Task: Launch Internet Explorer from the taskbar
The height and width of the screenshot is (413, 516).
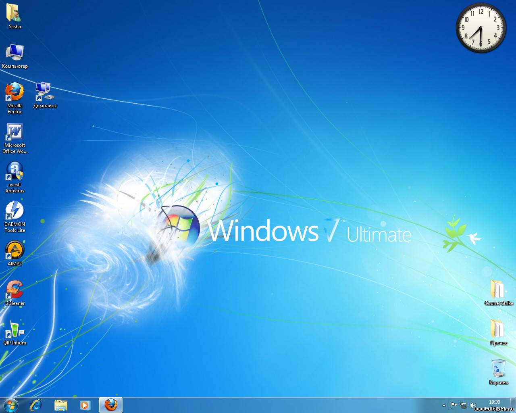Action: [36, 405]
